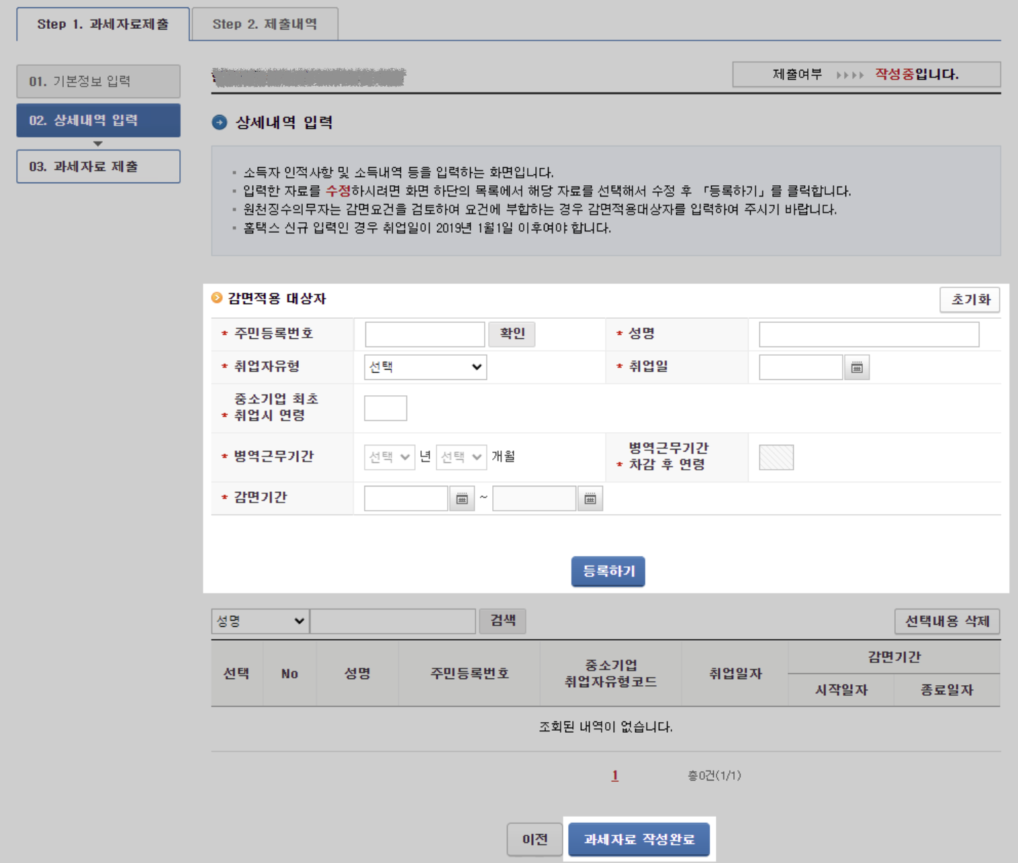1018x863 pixels.
Task: Focus the 감면기간 end date field
Action: 534,498
